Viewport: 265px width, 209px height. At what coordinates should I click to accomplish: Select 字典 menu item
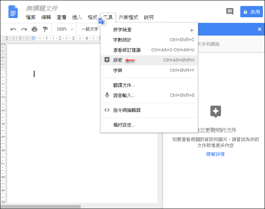tap(149, 70)
